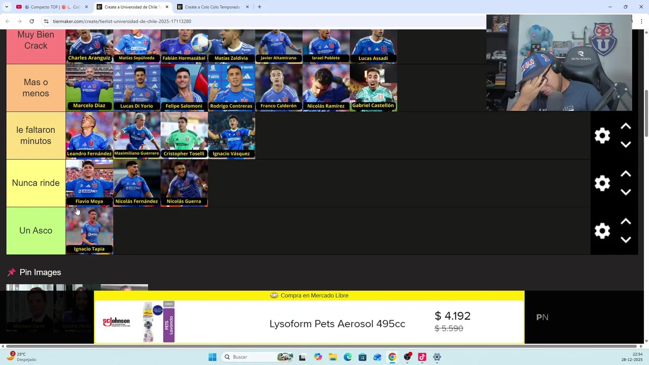Move 'Nunca rinde' tier down
649x365 pixels.
[x=626, y=192]
